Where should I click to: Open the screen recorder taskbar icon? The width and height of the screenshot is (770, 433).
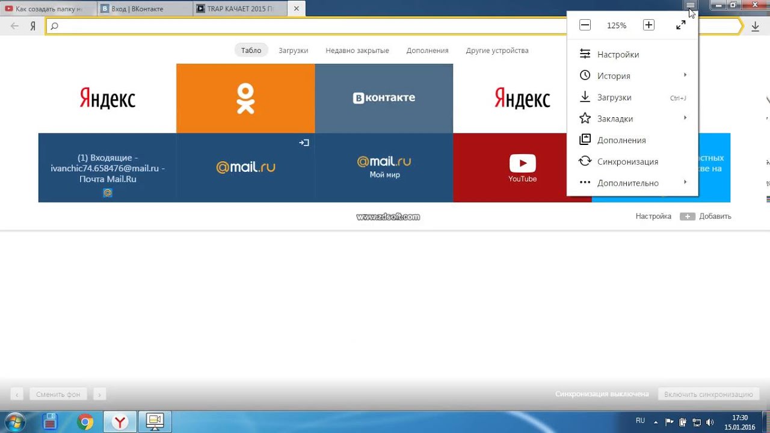pyautogui.click(x=155, y=422)
